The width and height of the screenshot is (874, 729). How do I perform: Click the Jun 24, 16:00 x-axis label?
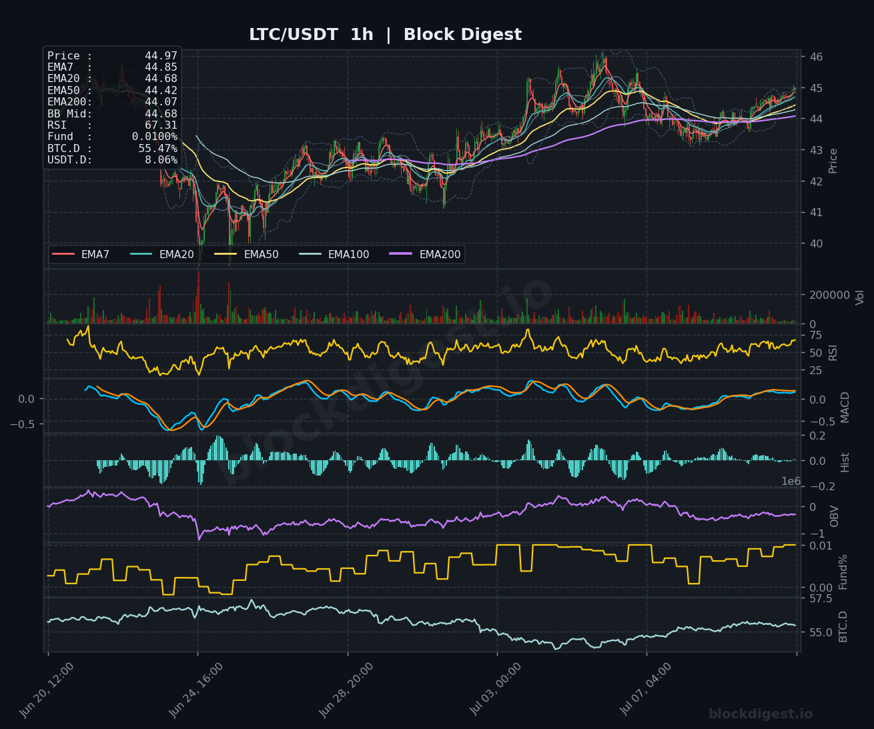click(x=197, y=690)
